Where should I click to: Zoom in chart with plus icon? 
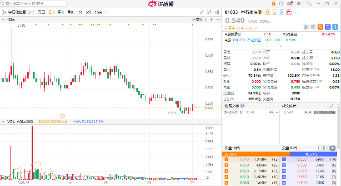point(211,20)
